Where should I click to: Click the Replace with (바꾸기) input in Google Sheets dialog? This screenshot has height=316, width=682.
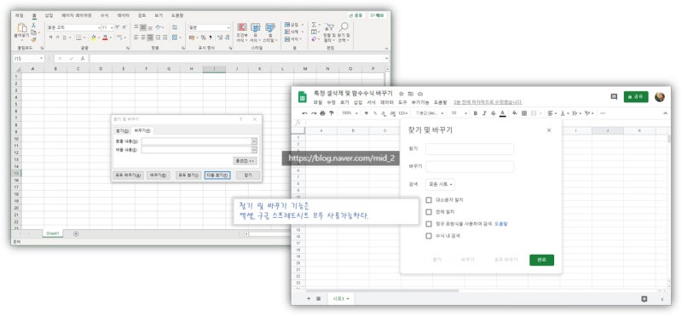pos(470,167)
